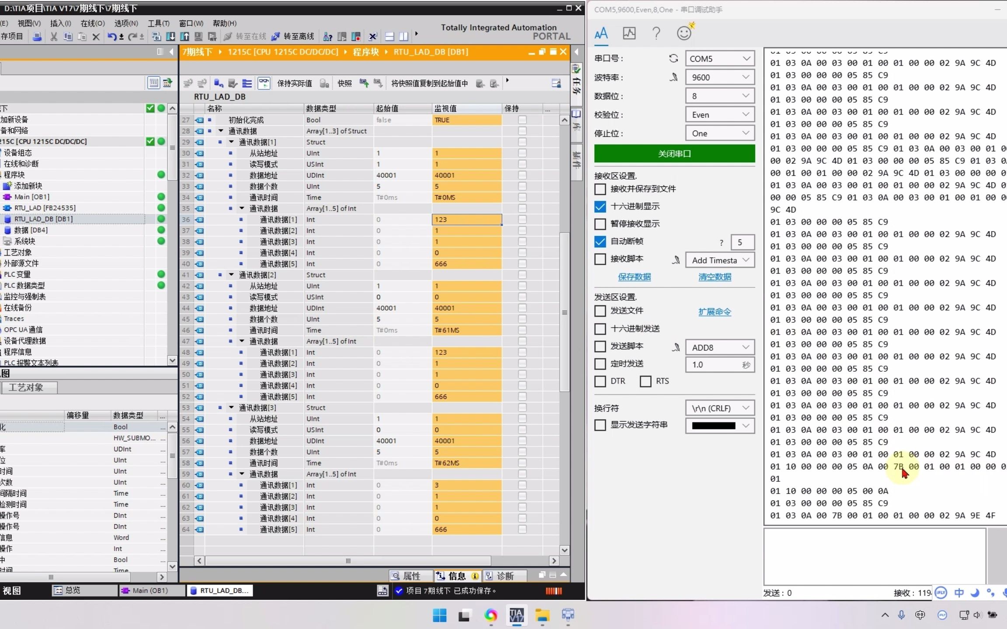The width and height of the screenshot is (1007, 629).
Task: Click the green 关闭串口 button
Action: pyautogui.click(x=674, y=154)
